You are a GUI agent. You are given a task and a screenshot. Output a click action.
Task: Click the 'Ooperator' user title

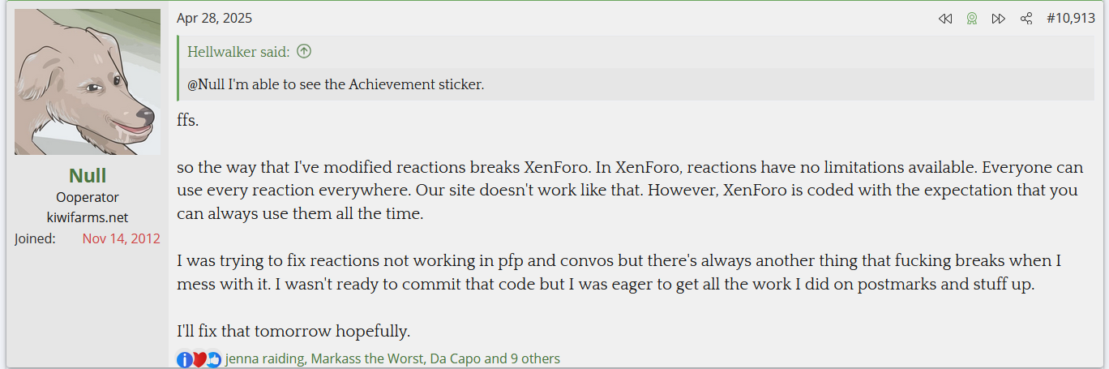pos(88,197)
